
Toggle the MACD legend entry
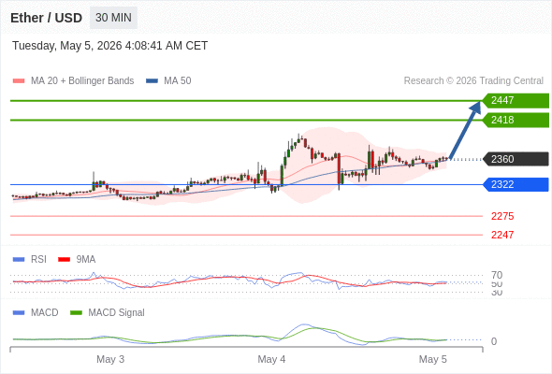coord(36,312)
